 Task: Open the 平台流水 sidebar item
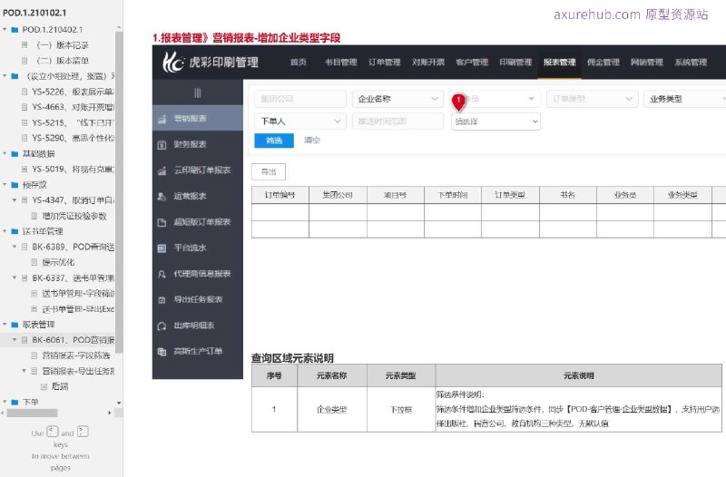tap(198, 248)
